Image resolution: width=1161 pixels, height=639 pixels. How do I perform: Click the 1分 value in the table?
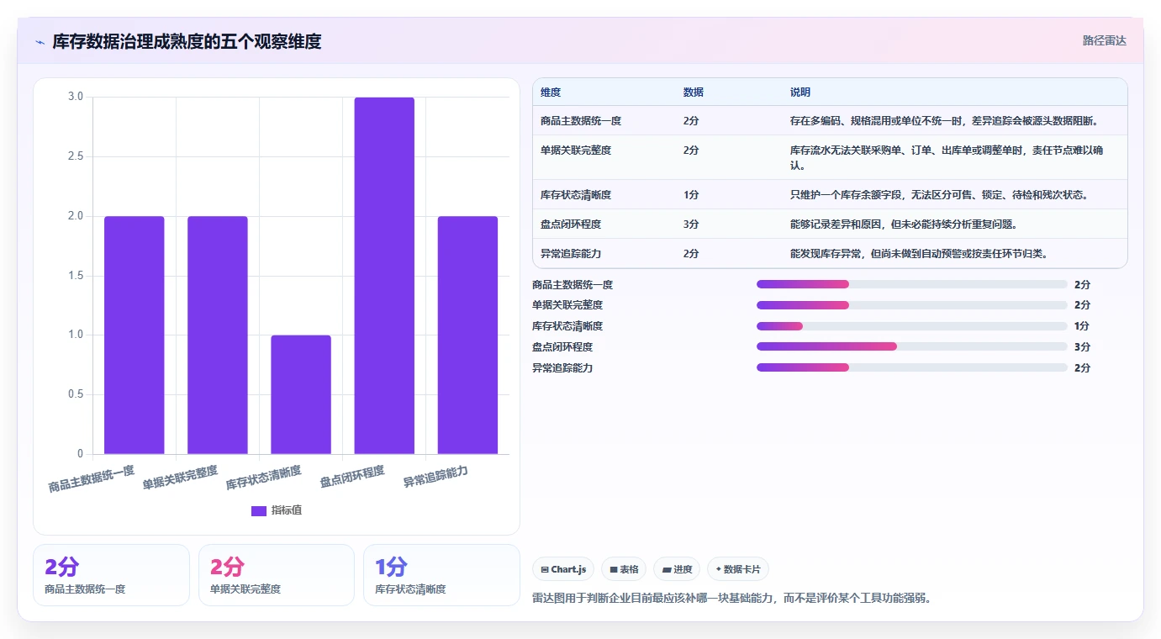[x=691, y=195]
